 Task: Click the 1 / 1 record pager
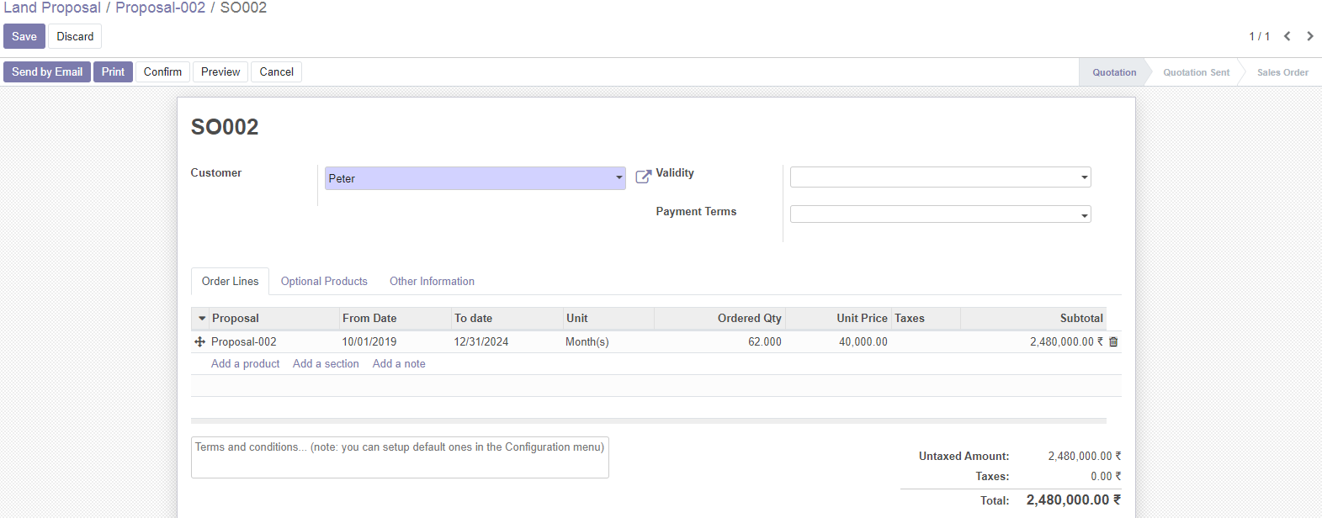pos(1259,36)
